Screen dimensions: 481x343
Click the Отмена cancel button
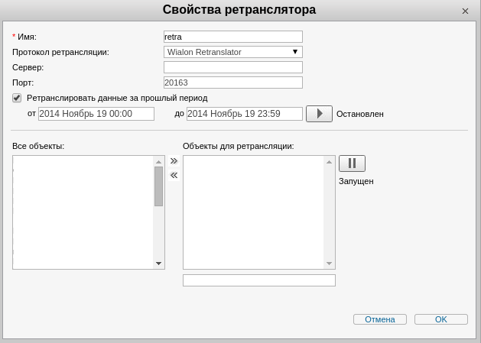point(380,319)
